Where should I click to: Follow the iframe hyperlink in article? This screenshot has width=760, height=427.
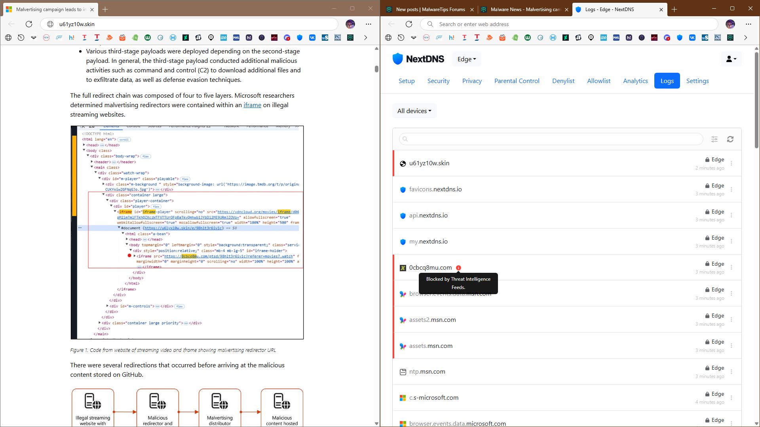(x=252, y=105)
